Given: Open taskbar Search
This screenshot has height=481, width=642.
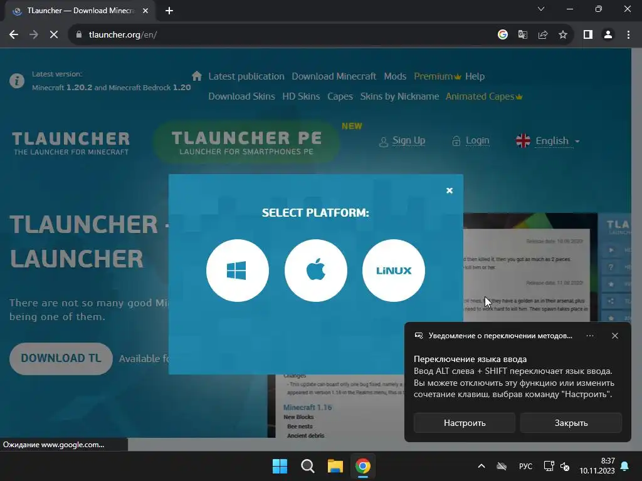Looking at the screenshot, I should pos(307,466).
